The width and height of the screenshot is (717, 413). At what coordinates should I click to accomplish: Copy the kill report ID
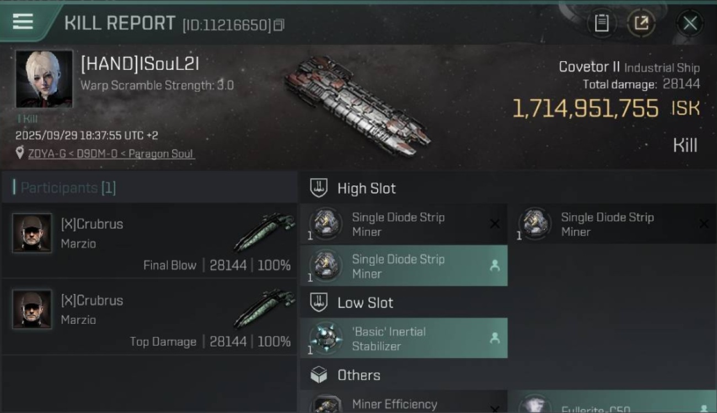(x=279, y=25)
